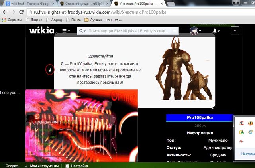Click the Five Nights at Freddy's search field

tap(128, 31)
